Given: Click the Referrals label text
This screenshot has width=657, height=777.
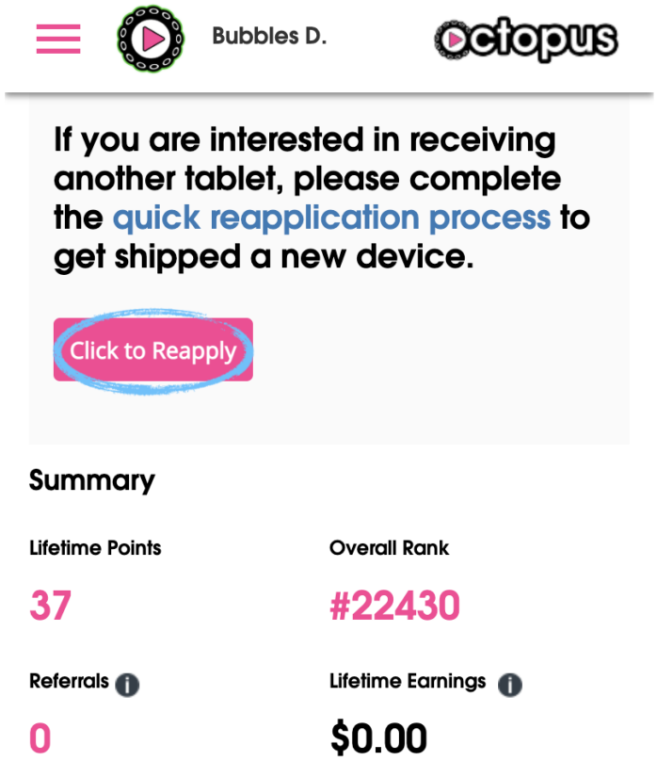Looking at the screenshot, I should [x=70, y=681].
